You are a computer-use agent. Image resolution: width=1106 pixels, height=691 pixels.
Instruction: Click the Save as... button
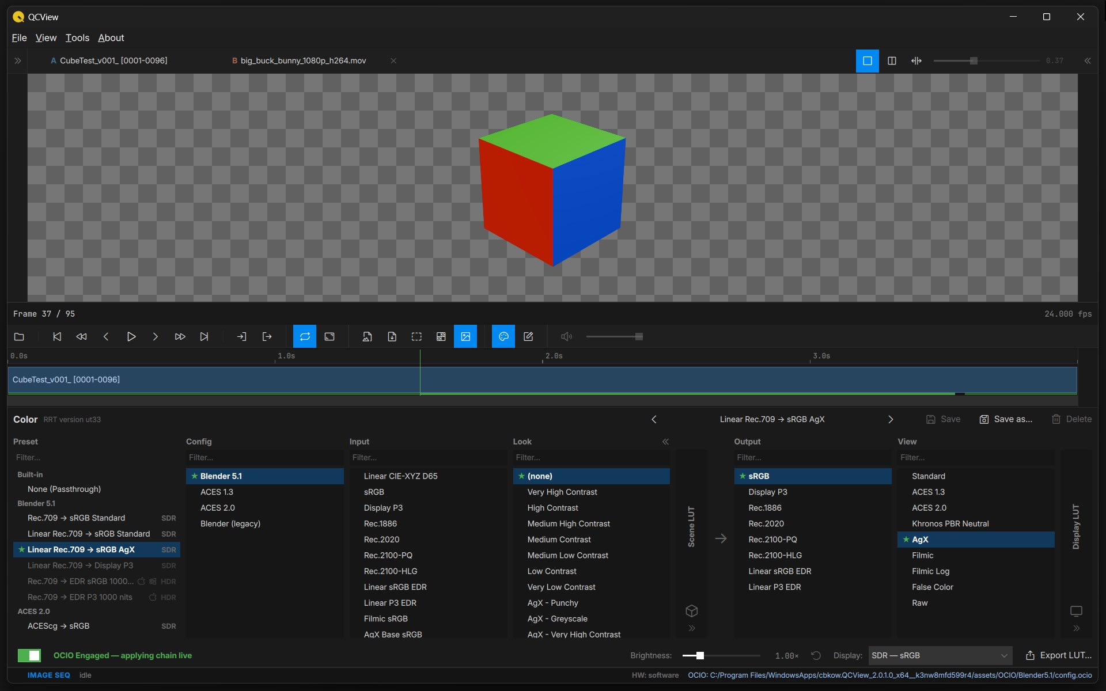pyautogui.click(x=1006, y=420)
